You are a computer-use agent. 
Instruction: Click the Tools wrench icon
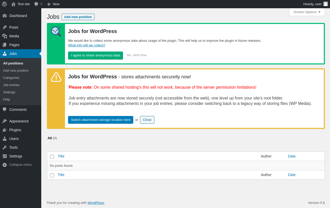click(5, 147)
